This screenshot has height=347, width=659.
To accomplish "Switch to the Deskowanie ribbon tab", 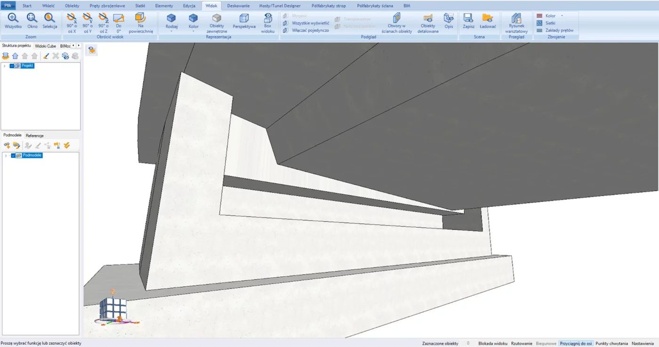I will [x=238, y=6].
